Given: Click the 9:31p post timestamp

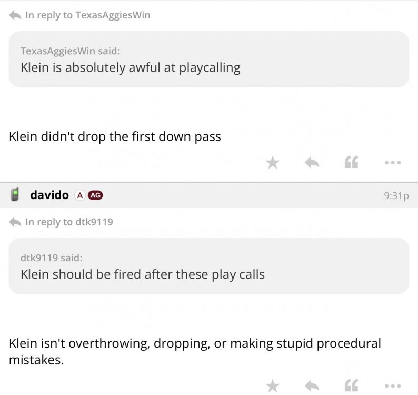Looking at the screenshot, I should coord(396,196).
